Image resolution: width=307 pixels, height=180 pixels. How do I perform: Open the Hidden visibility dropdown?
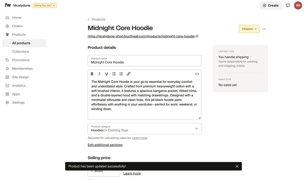[x=249, y=29]
